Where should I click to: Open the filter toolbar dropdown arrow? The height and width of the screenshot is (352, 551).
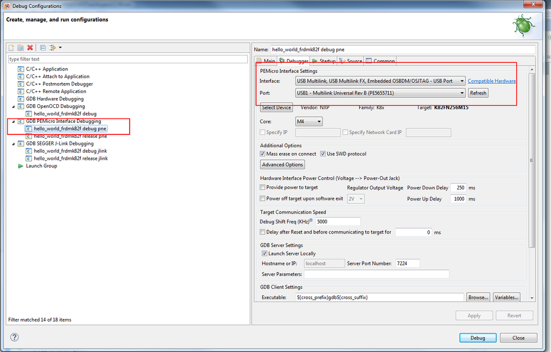point(60,47)
